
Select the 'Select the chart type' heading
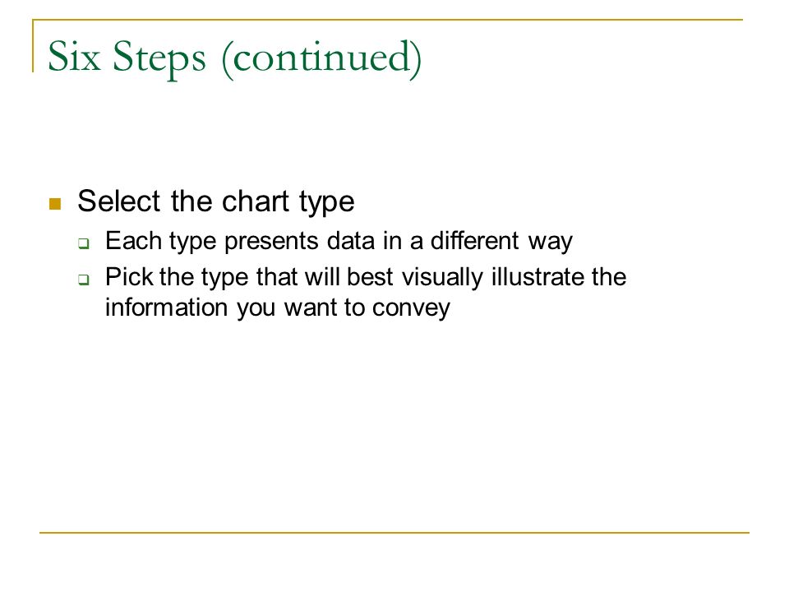click(216, 202)
